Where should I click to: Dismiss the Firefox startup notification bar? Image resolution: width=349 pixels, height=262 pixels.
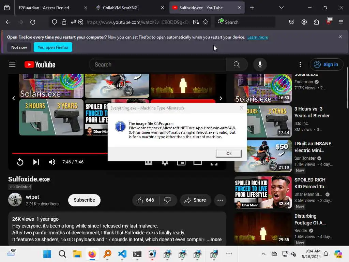point(340,37)
